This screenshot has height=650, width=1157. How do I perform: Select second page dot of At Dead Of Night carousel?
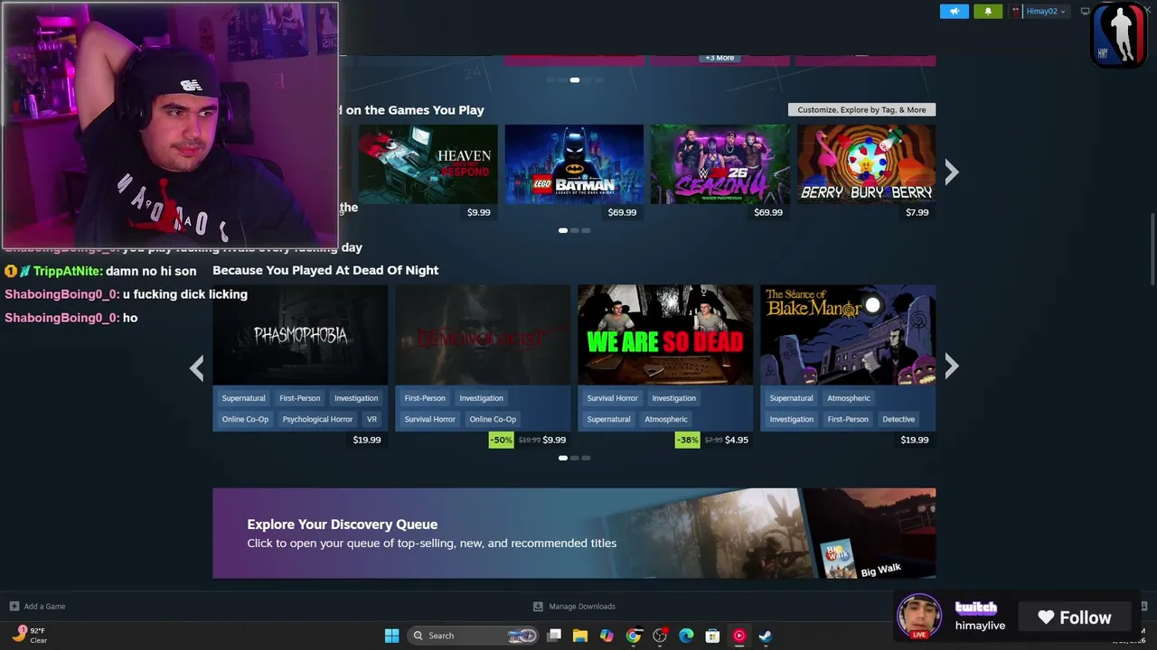(574, 458)
